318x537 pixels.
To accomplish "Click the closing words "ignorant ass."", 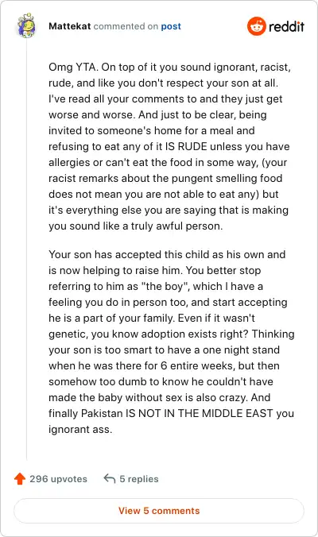I will coord(80,430).
